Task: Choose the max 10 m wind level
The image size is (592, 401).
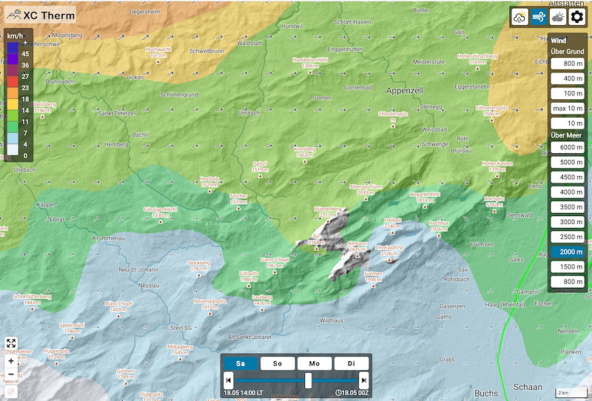Action: coord(568,109)
